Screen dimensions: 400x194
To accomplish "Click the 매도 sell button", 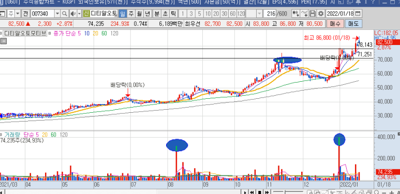I will tap(353, 24).
